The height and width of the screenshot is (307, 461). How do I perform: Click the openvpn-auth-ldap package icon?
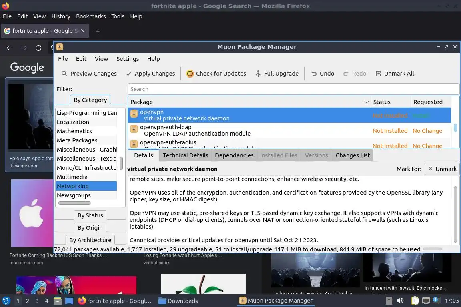pos(134,128)
